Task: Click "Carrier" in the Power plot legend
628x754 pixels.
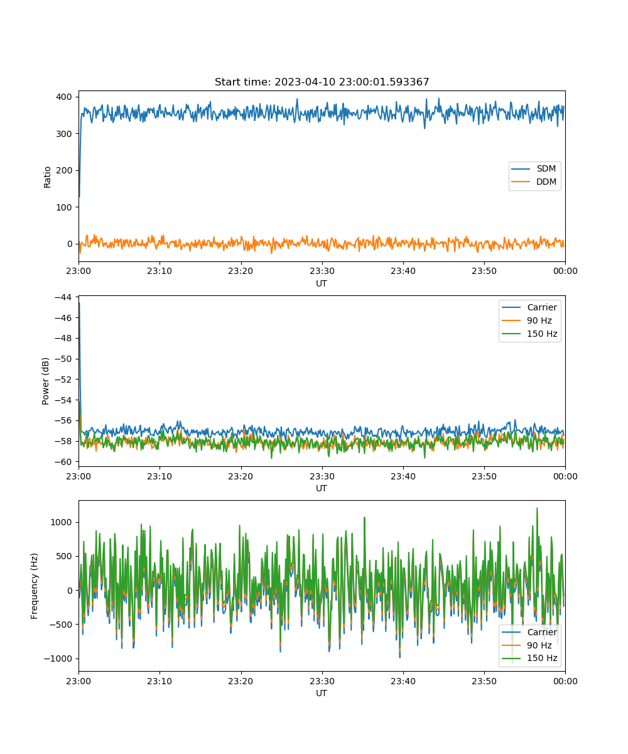Action: (542, 308)
